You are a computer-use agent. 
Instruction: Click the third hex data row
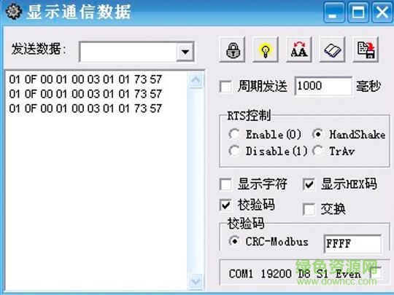(x=85, y=109)
